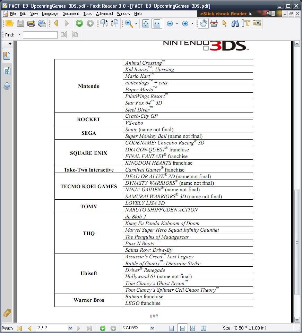Viewport: 302px width, 333px height.
Task: Open the Advanced menu
Action: (104, 14)
